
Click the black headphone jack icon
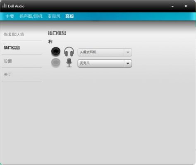56,52
